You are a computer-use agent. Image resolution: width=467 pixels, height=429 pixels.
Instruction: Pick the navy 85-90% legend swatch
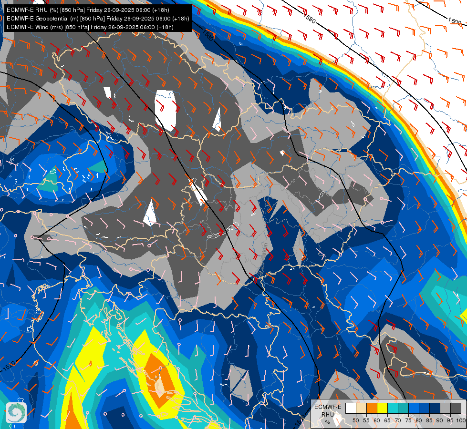tap(435, 408)
